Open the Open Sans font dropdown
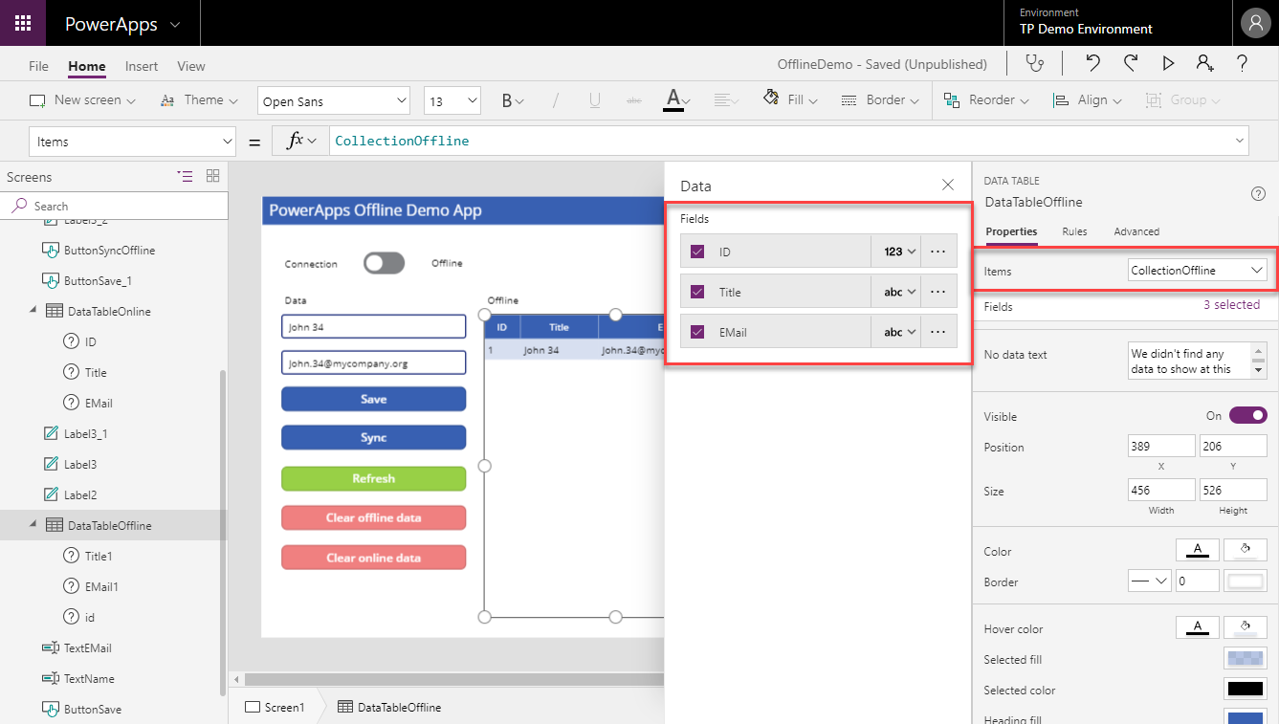Image resolution: width=1279 pixels, height=724 pixels. coord(334,101)
